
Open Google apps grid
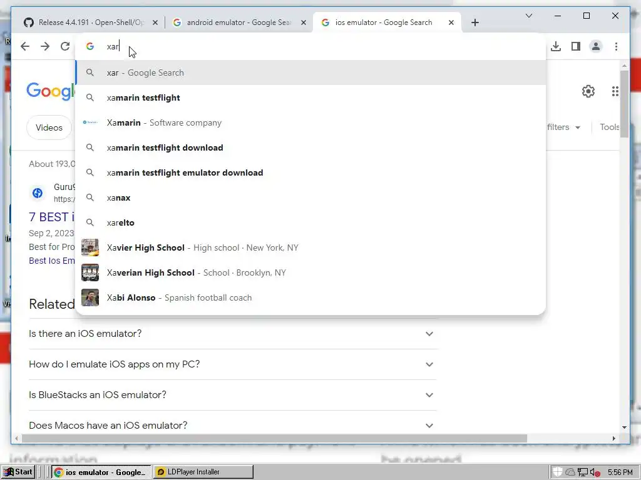pos(615,91)
